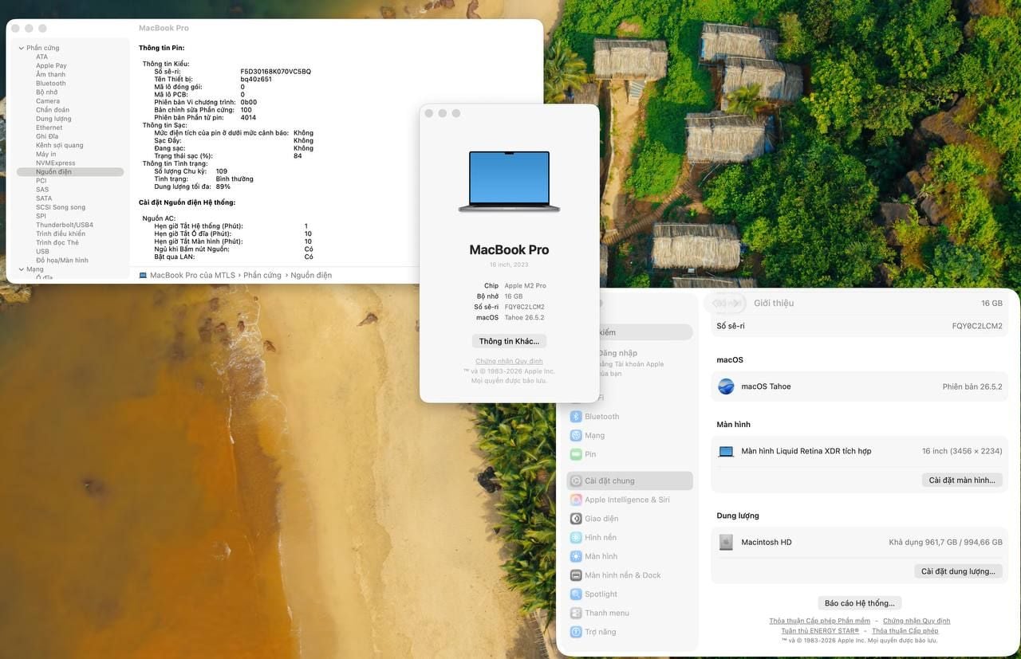Open Thỏa thuận Cấp phép link right of ENERGY STAR

905,630
